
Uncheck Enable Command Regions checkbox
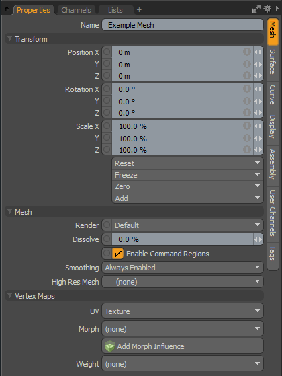tap(117, 254)
